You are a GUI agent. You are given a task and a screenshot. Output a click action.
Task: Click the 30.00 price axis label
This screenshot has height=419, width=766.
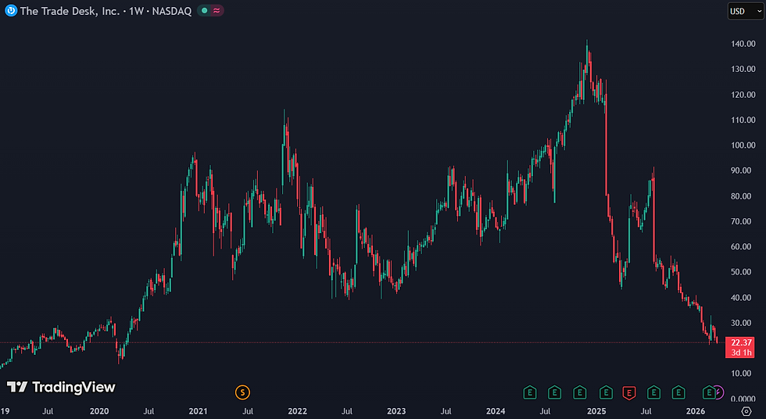(x=741, y=323)
